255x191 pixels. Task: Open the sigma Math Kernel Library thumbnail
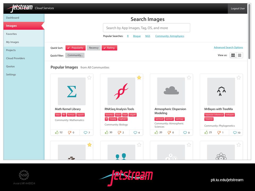(x=72, y=91)
